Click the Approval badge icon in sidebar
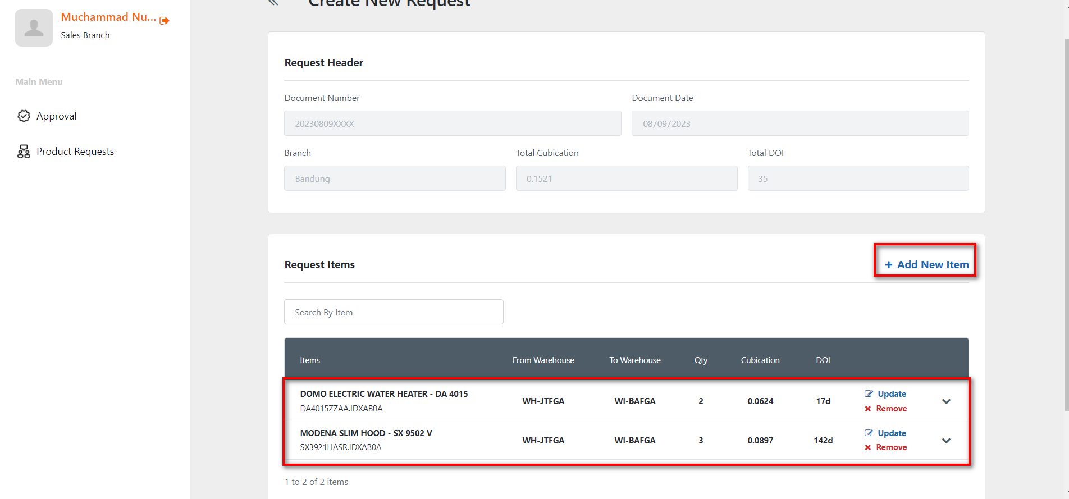 [x=24, y=116]
